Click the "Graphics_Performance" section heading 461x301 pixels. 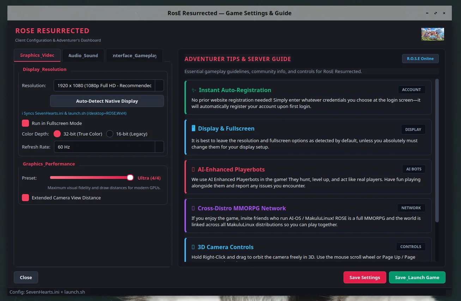point(49,164)
